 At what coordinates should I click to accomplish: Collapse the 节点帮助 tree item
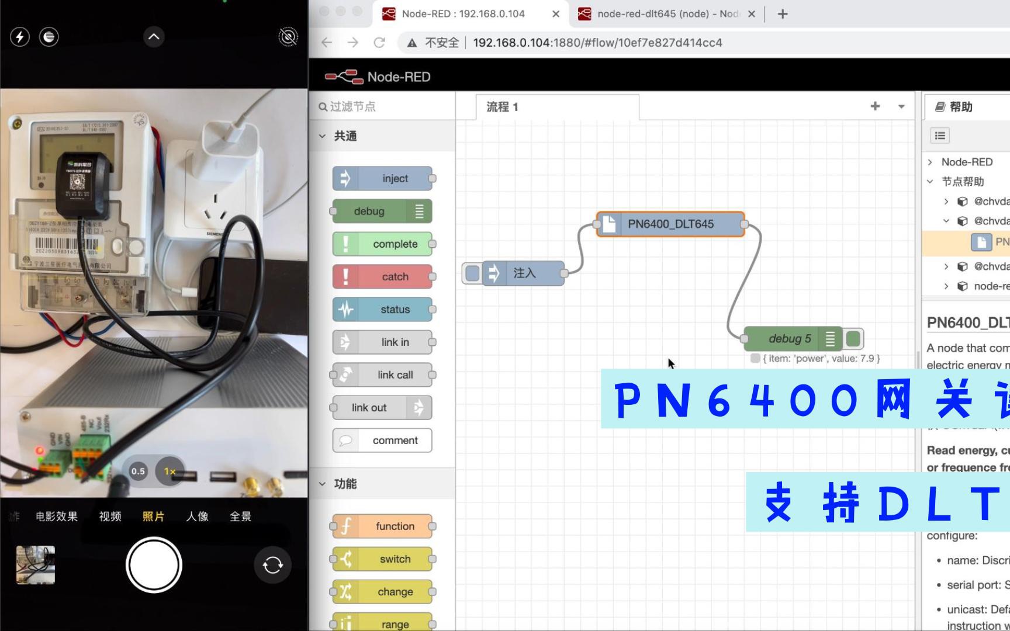[x=931, y=182]
